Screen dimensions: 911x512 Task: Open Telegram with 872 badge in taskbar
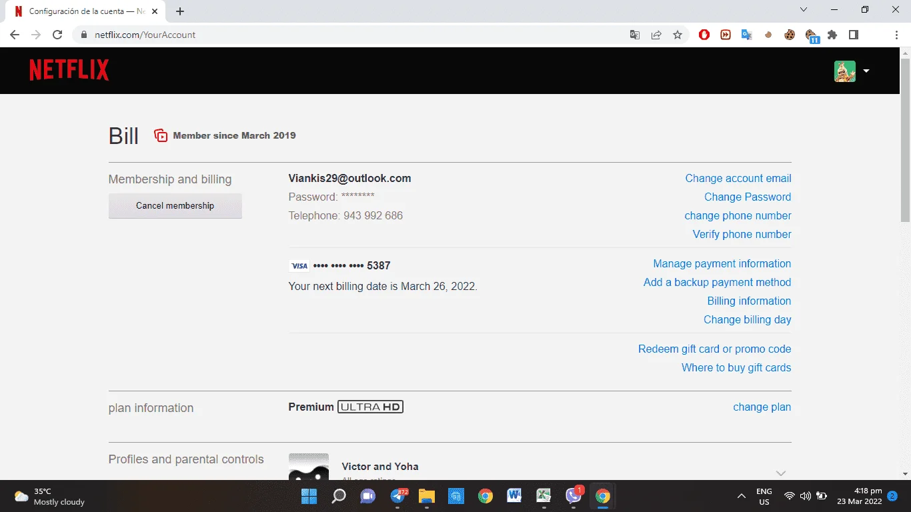click(x=398, y=496)
